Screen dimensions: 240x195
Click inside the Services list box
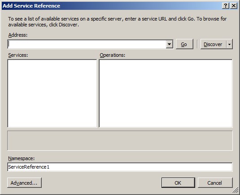pos(52,93)
